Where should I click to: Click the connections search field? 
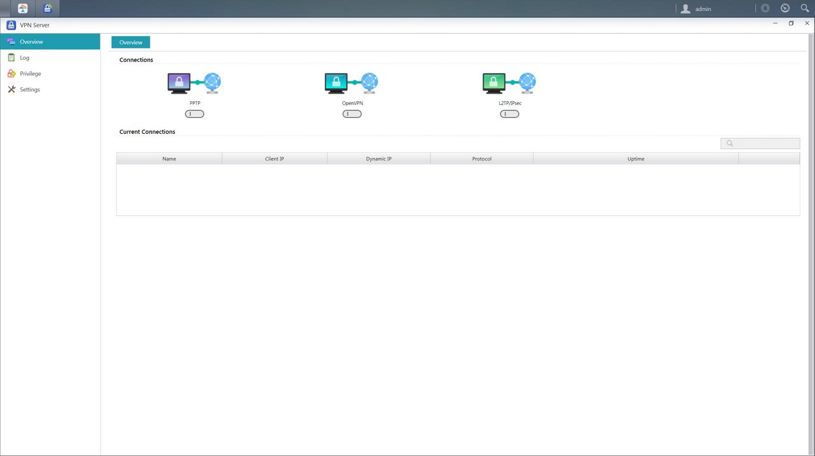760,143
